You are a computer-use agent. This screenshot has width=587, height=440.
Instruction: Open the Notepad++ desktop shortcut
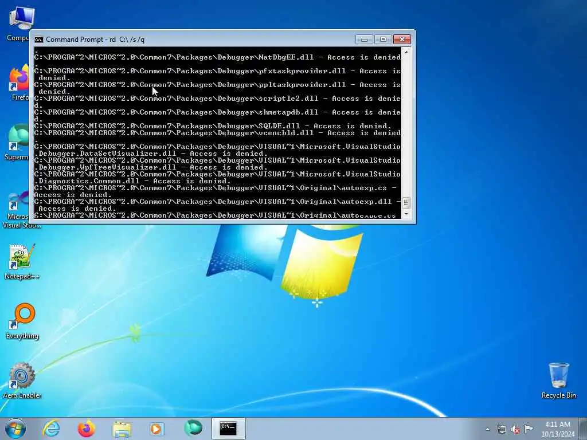pyautogui.click(x=22, y=262)
